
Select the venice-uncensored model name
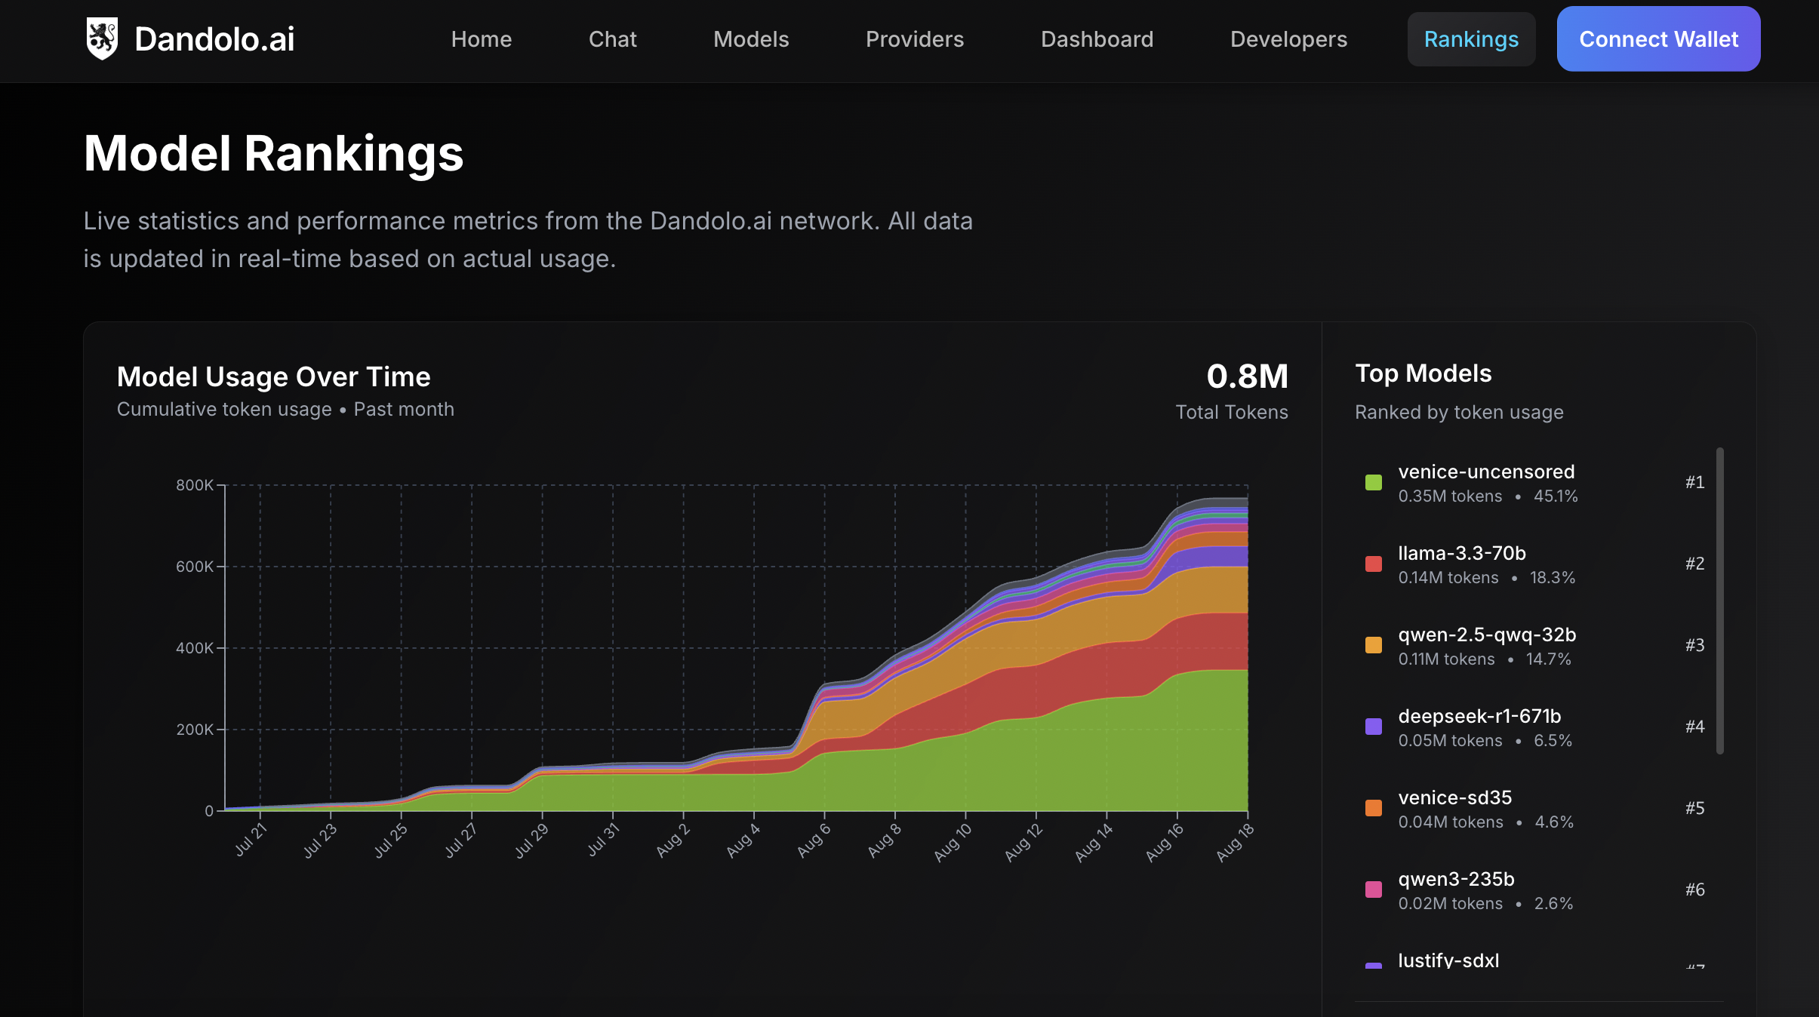(x=1486, y=472)
